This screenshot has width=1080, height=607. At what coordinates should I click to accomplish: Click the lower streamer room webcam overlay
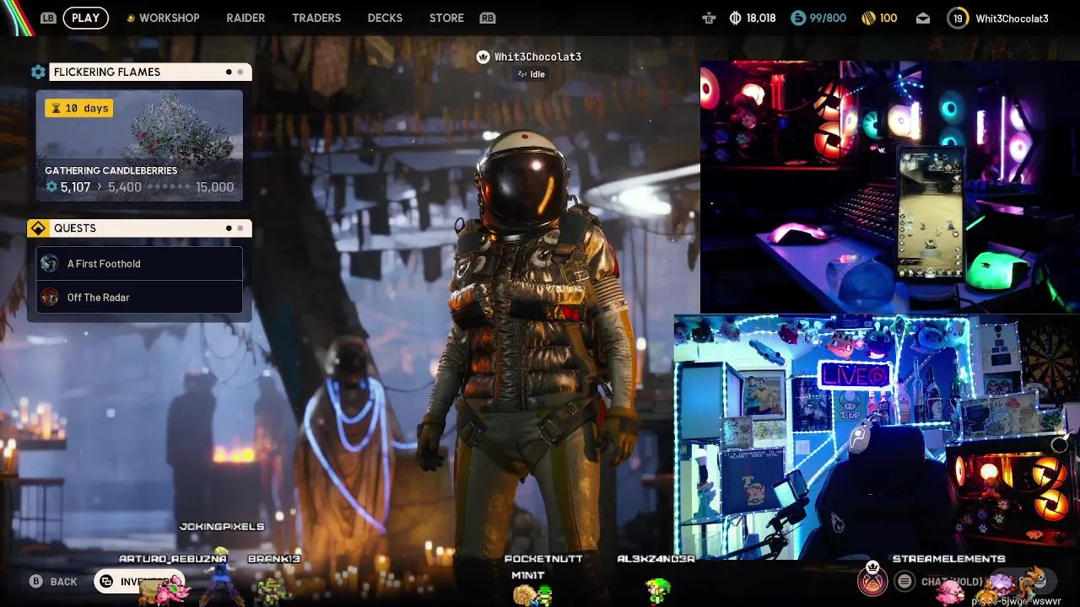coord(877,438)
